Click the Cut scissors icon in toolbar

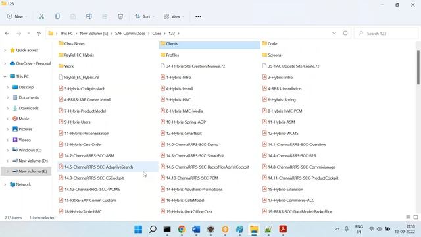(x=41, y=16)
